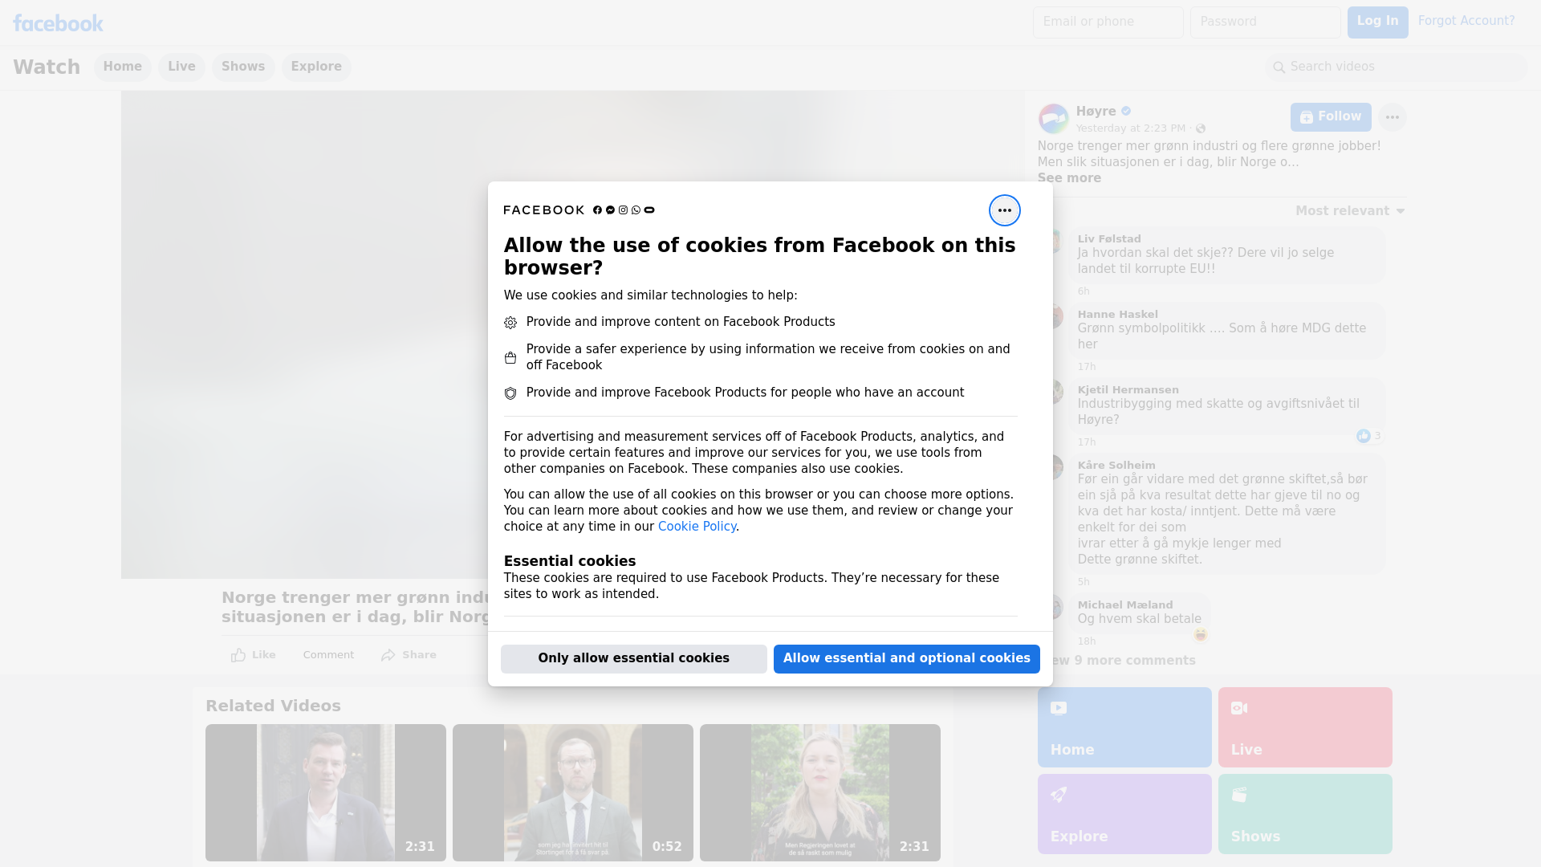Click the Related Videos heading
Image resolution: width=1541 pixels, height=867 pixels.
273,706
